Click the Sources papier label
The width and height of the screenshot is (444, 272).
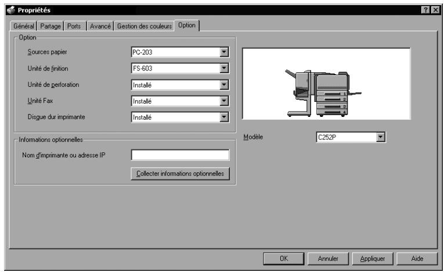tap(47, 52)
